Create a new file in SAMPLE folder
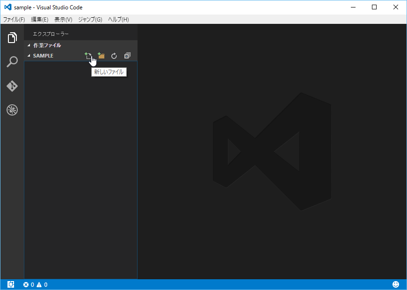The image size is (407, 290). (x=88, y=56)
